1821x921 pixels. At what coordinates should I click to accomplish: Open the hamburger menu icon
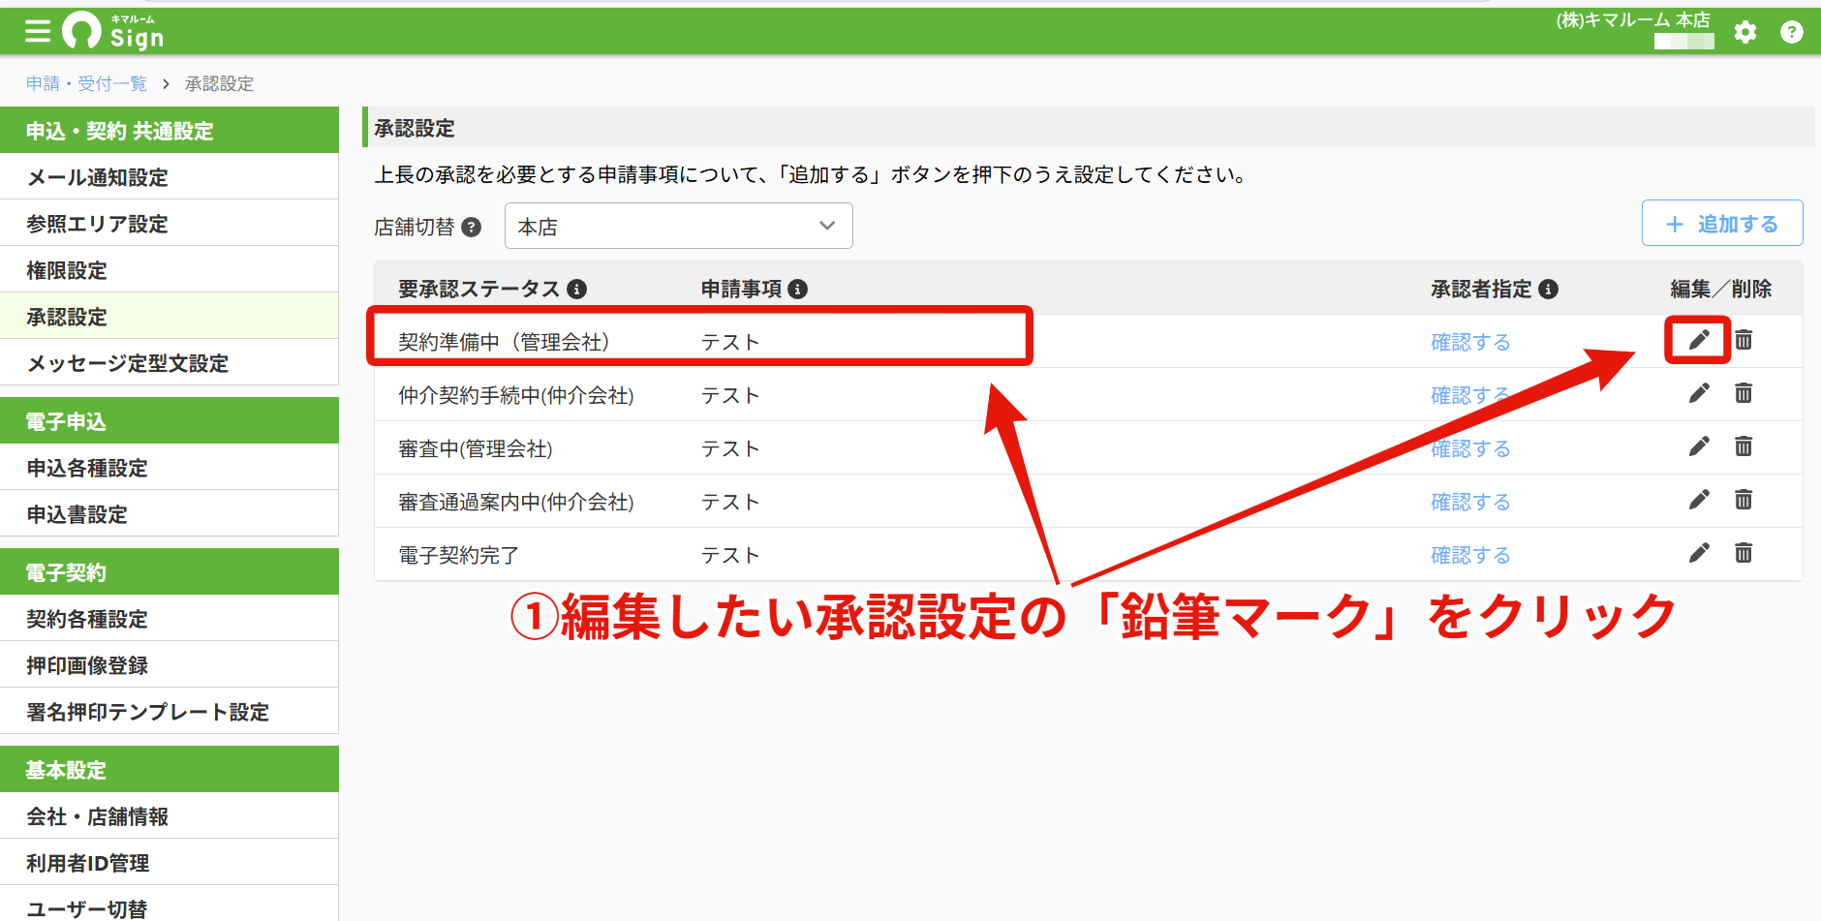click(x=38, y=32)
